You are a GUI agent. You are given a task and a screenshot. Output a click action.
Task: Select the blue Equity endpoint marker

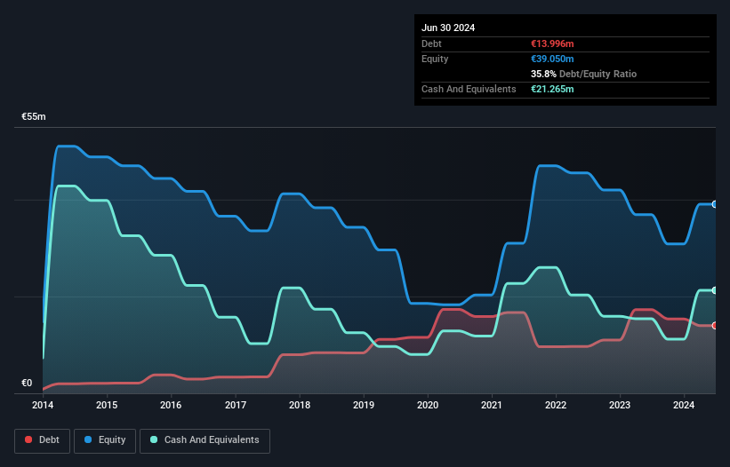tap(715, 204)
